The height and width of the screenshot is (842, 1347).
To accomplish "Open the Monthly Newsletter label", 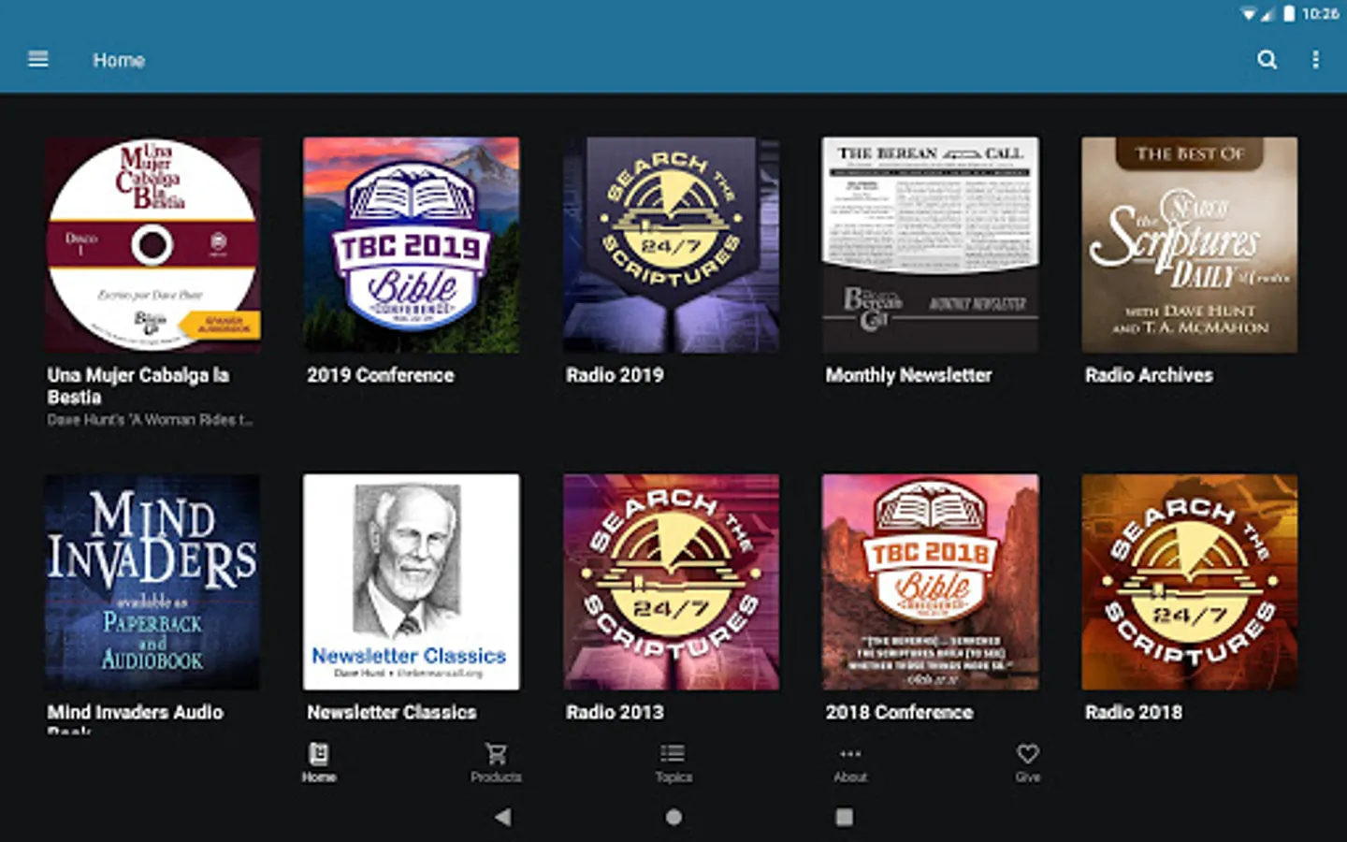I will click(908, 375).
